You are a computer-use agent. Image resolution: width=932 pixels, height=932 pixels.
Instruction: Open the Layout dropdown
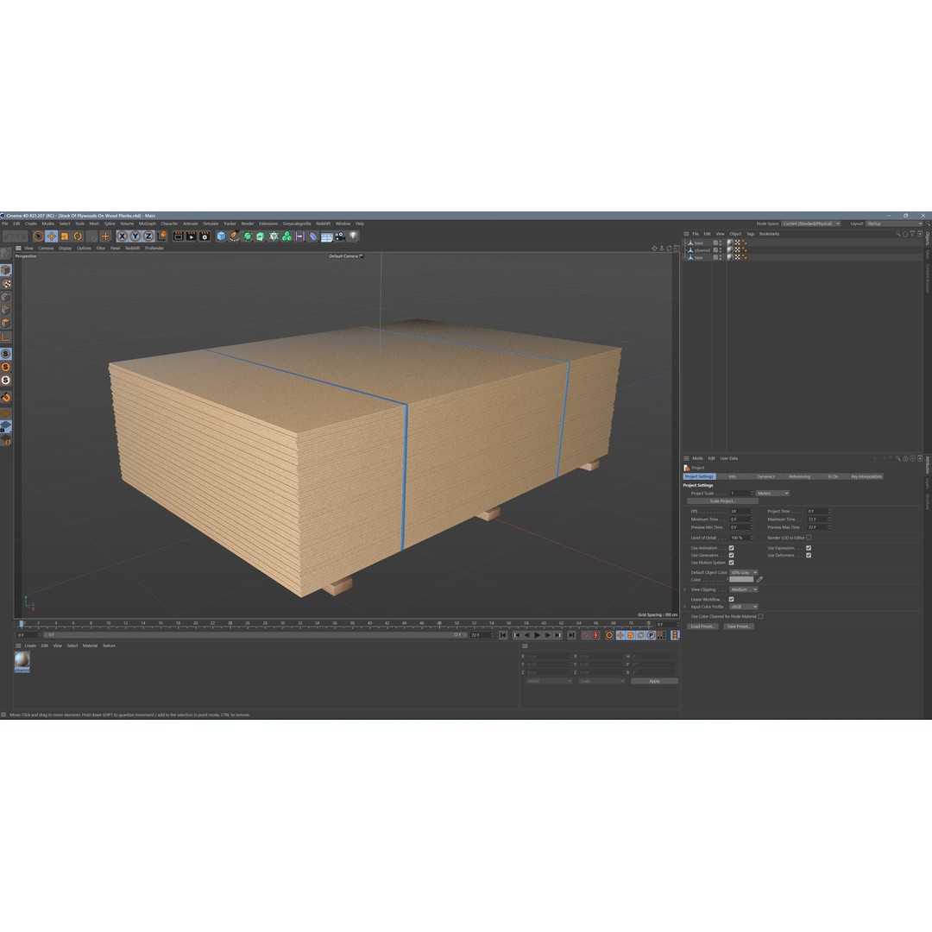click(x=894, y=224)
